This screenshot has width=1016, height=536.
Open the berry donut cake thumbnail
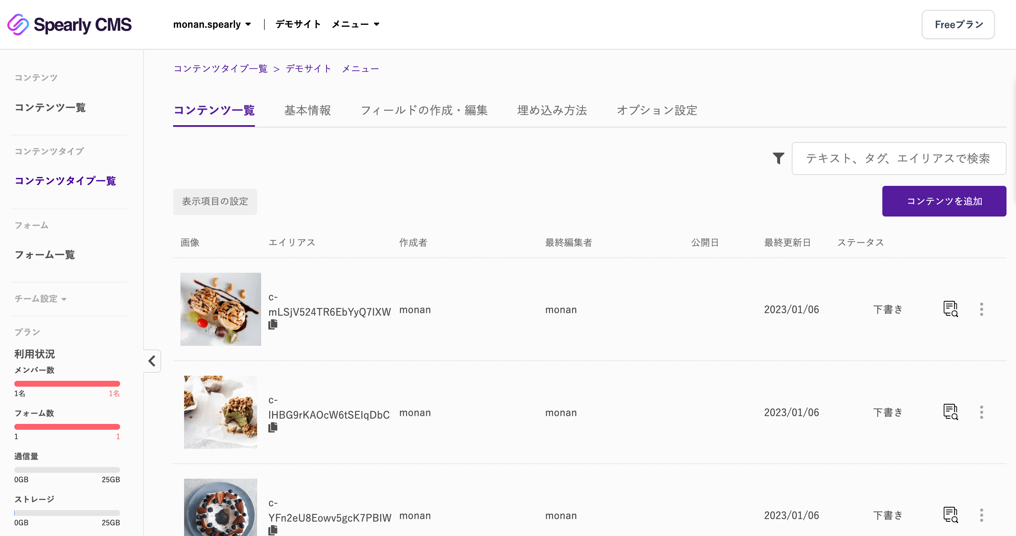[x=221, y=507]
